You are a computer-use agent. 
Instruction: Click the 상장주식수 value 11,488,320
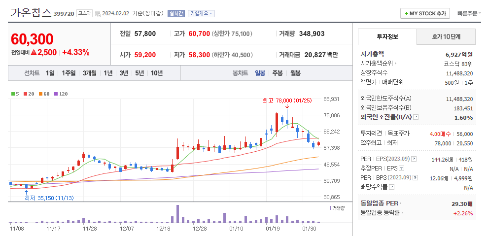click(x=459, y=73)
